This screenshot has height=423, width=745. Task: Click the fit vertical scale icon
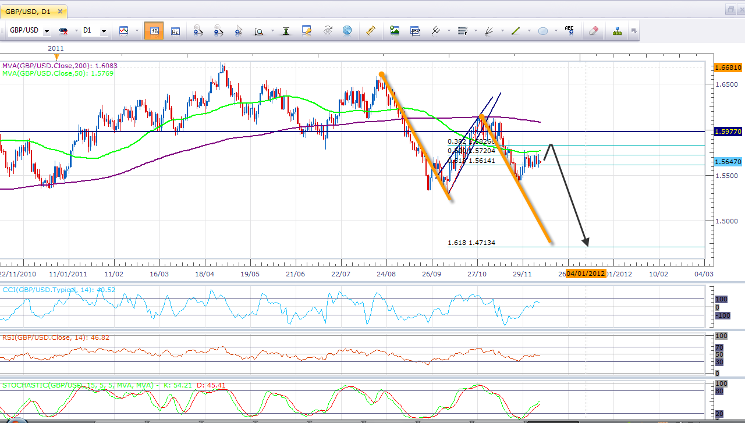(286, 31)
